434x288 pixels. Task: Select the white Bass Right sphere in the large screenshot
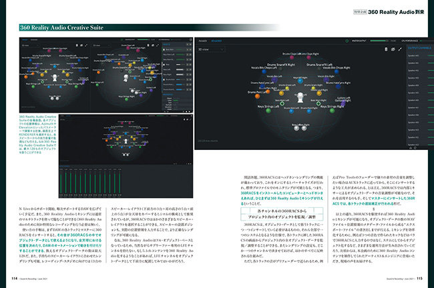pyautogui.click(x=304, y=128)
